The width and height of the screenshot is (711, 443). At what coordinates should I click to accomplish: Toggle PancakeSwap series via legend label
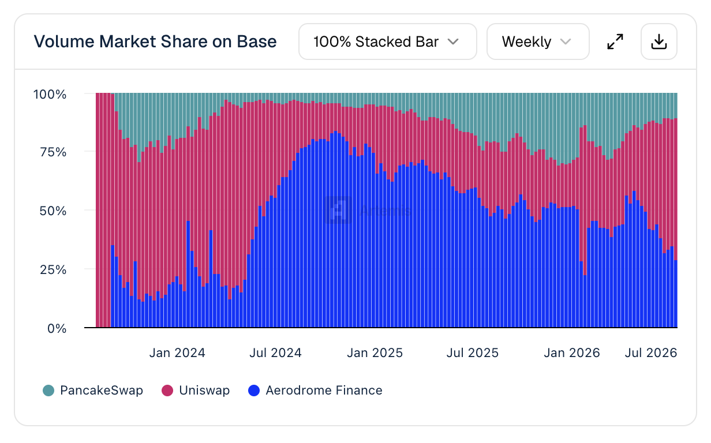pos(102,391)
